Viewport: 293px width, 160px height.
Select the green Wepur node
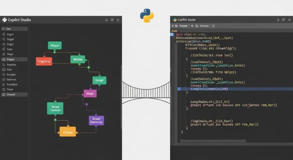pos(55,45)
